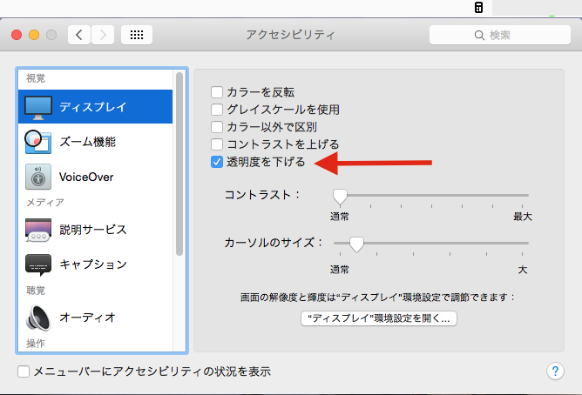Click the メディア section header
582x395 pixels.
(45, 203)
